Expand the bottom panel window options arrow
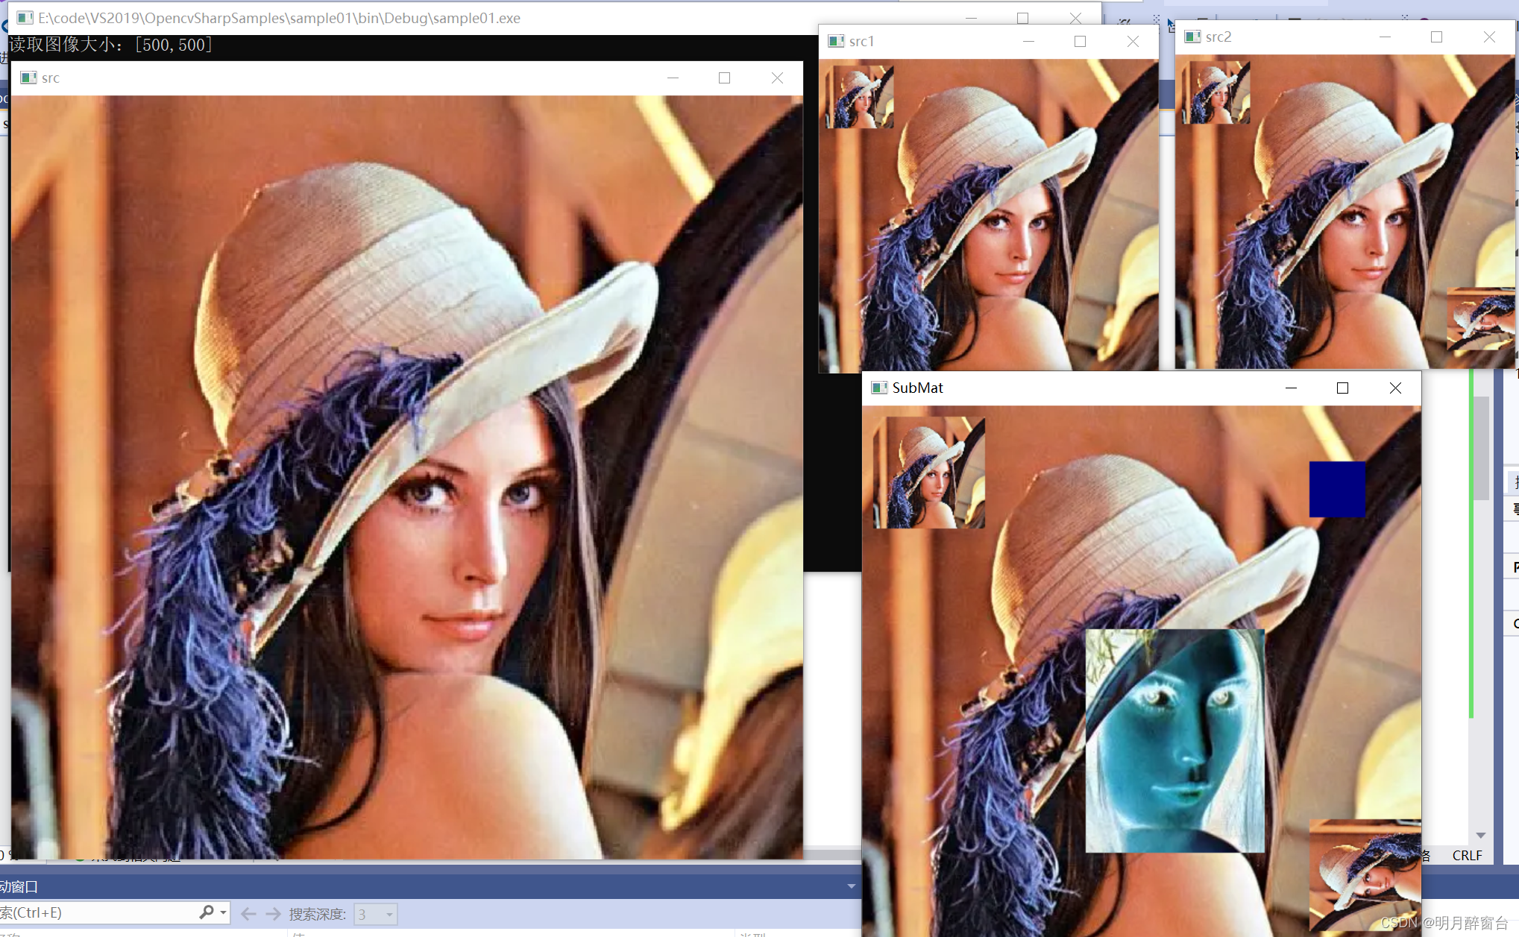1519x937 pixels. tap(851, 886)
